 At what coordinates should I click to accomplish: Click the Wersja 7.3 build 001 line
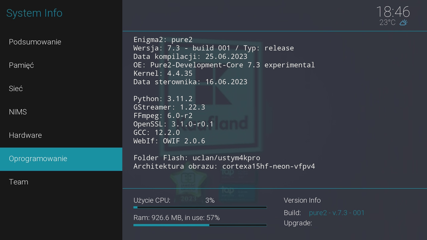click(214, 48)
